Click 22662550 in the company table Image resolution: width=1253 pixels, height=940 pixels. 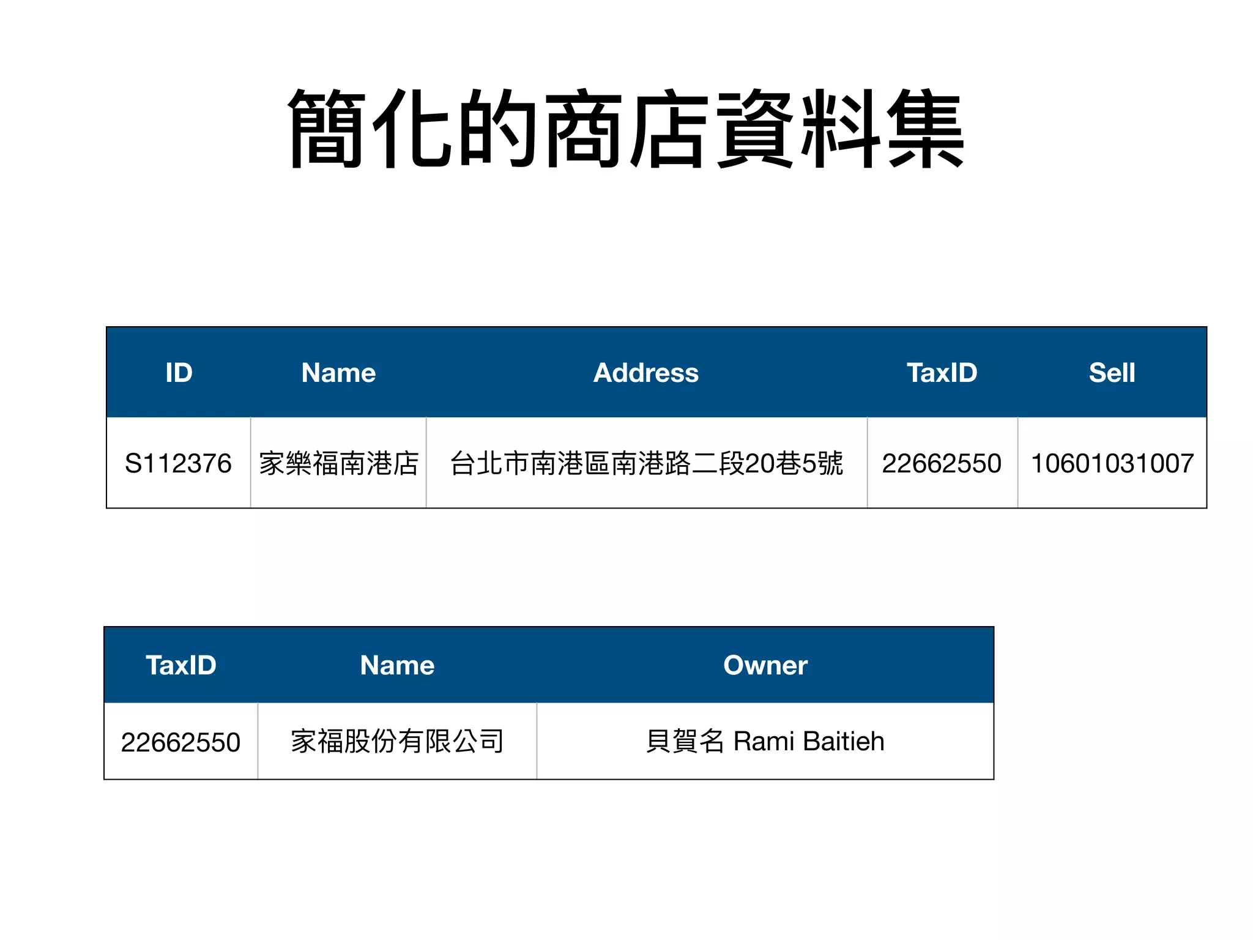180,742
